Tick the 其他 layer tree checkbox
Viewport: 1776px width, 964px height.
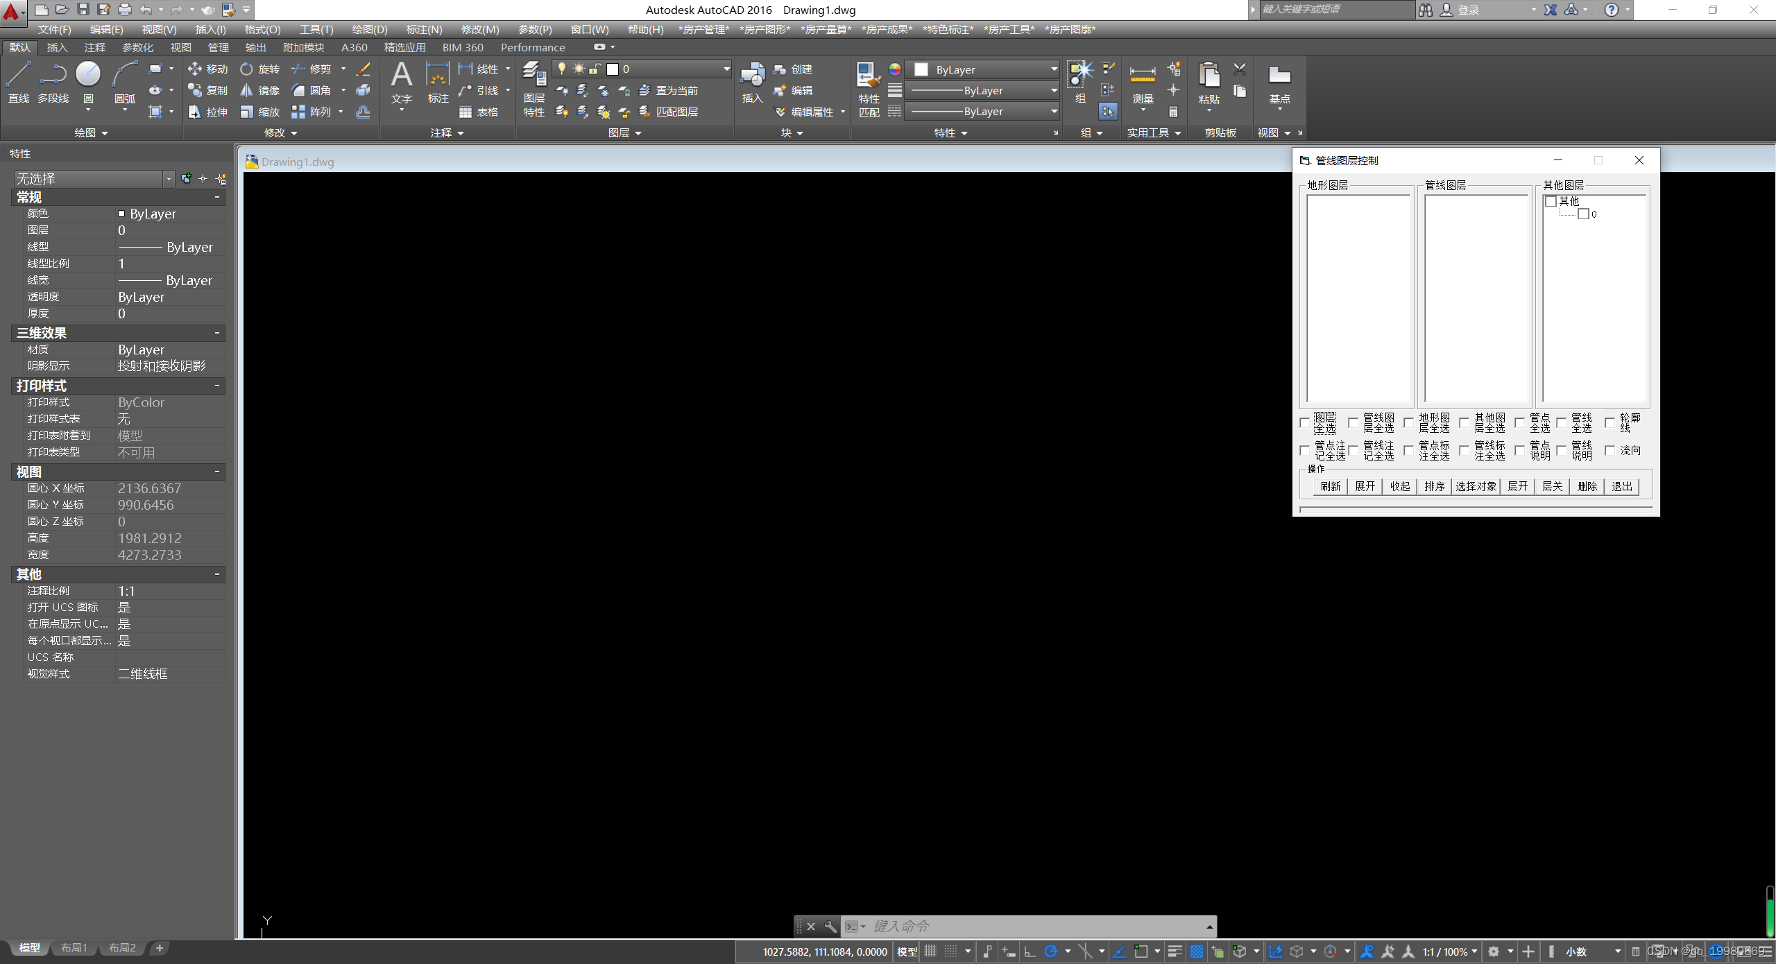tap(1551, 201)
